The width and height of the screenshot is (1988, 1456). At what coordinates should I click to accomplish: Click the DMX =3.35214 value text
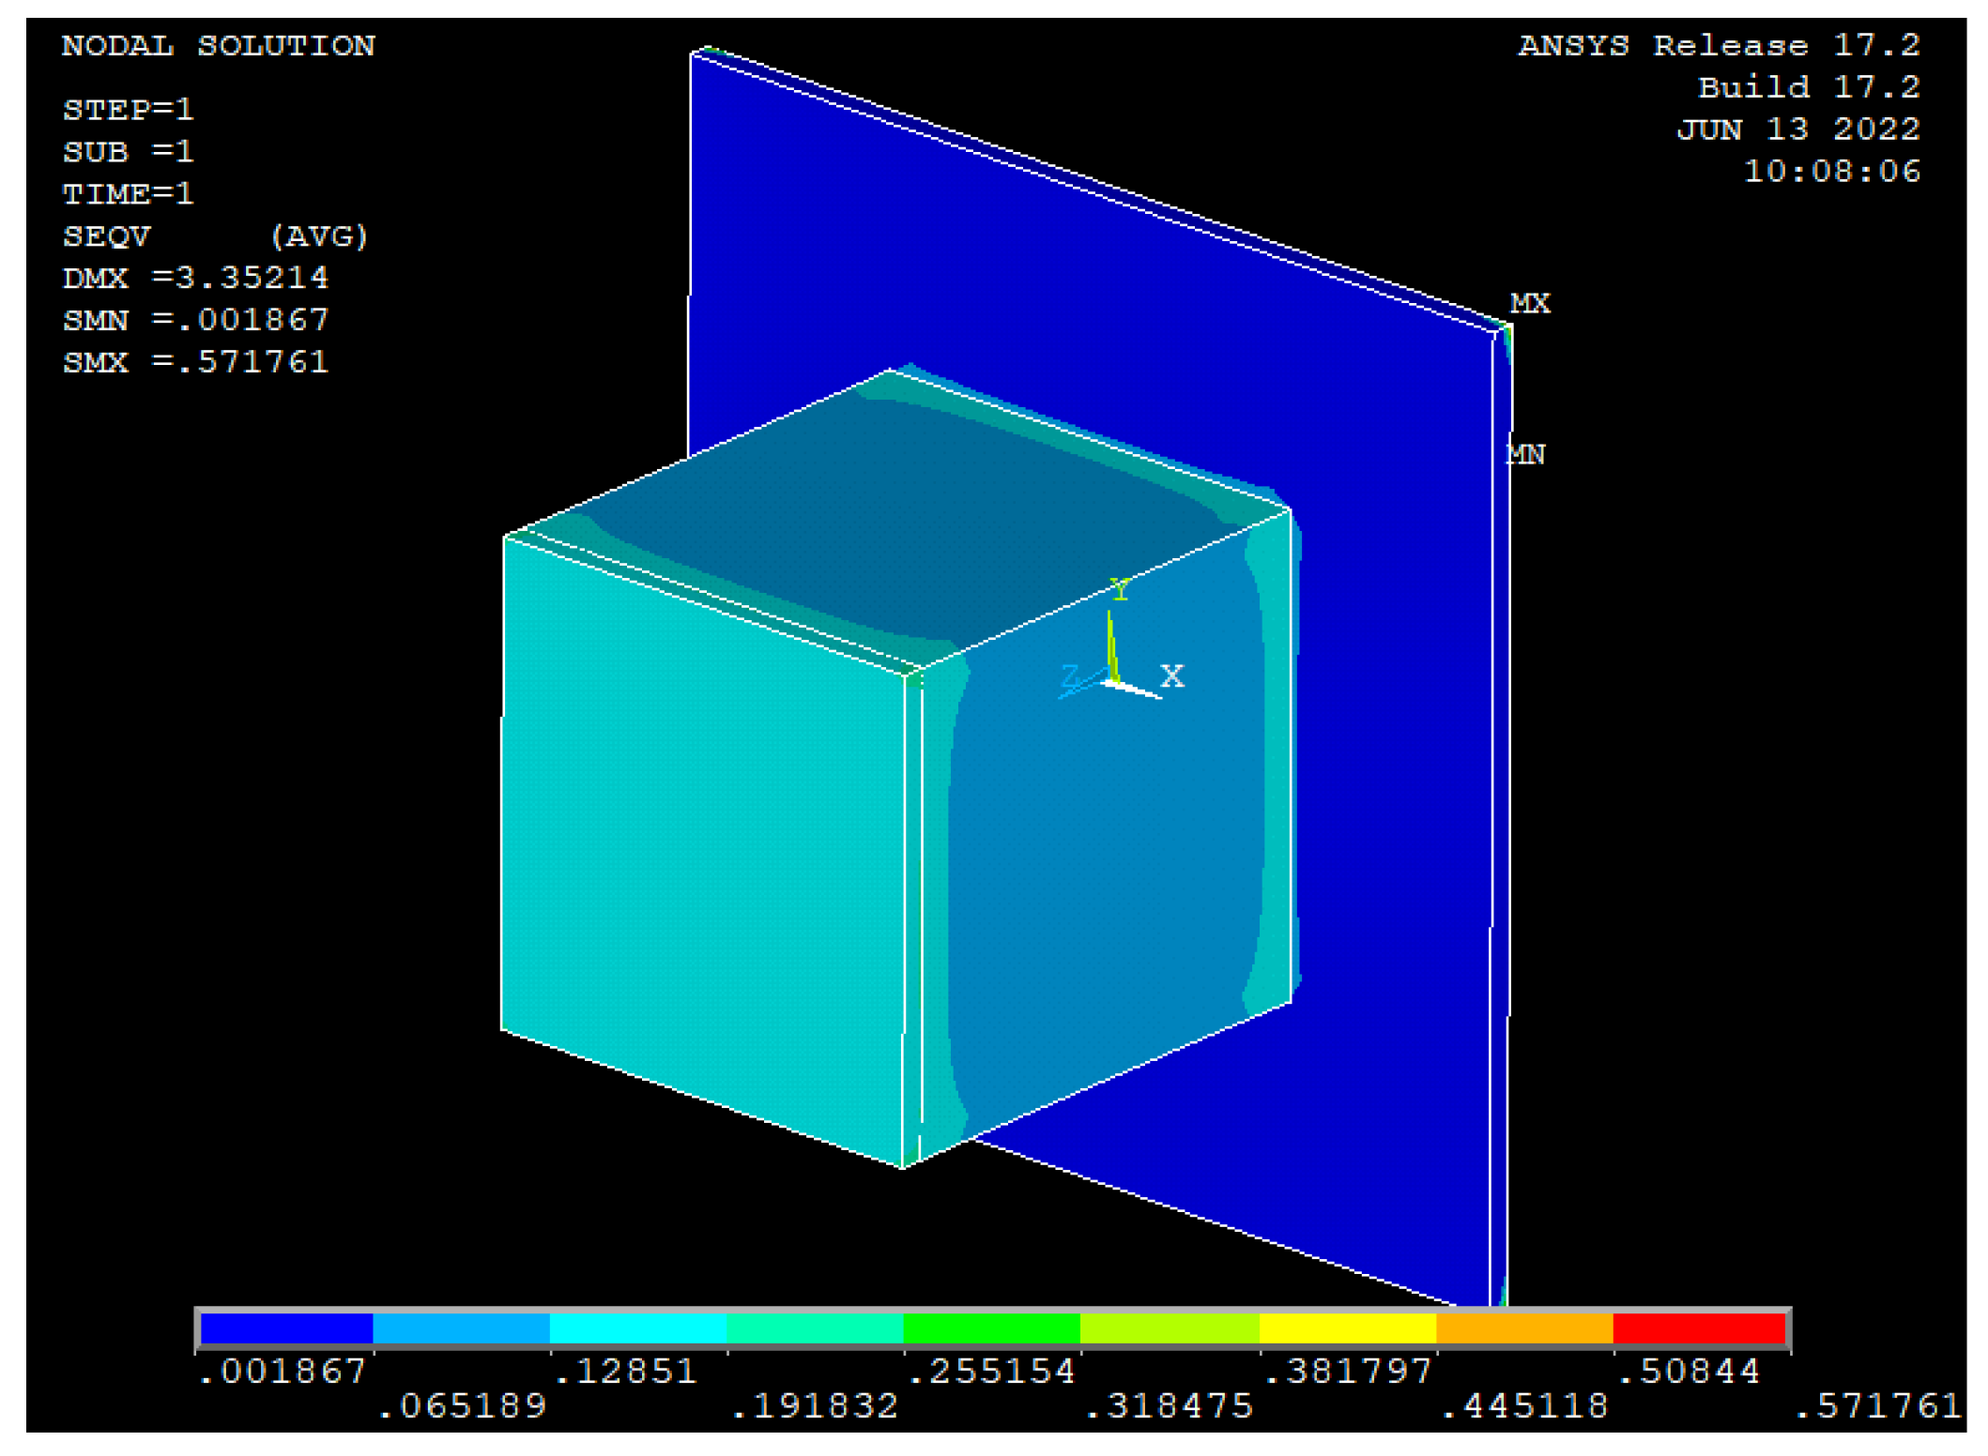195,278
